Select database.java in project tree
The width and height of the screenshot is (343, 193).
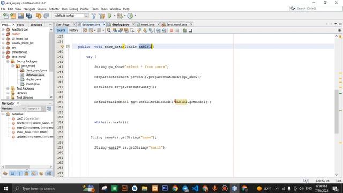point(35,75)
